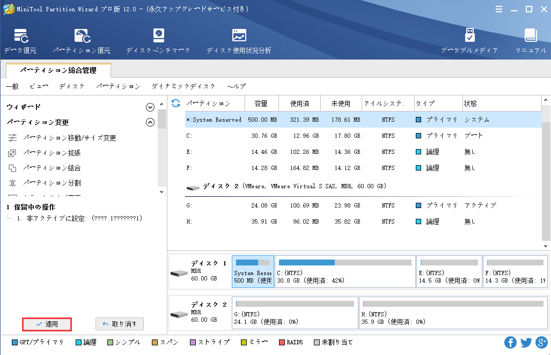Collapse the ウィザード section

(150, 107)
